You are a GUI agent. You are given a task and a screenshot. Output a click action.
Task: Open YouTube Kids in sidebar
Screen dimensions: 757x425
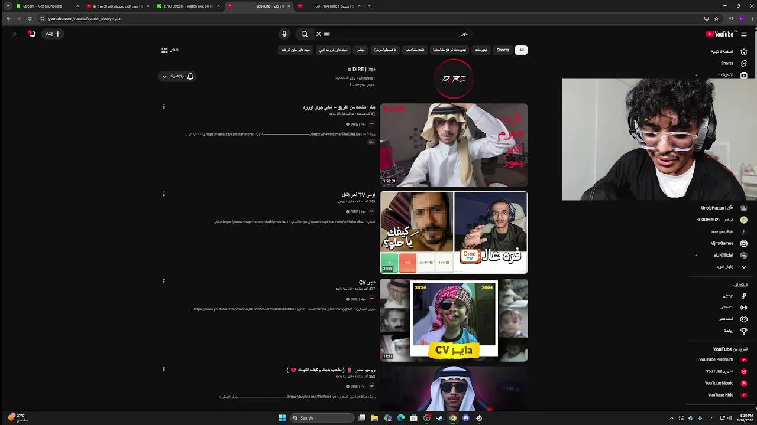coord(727,395)
